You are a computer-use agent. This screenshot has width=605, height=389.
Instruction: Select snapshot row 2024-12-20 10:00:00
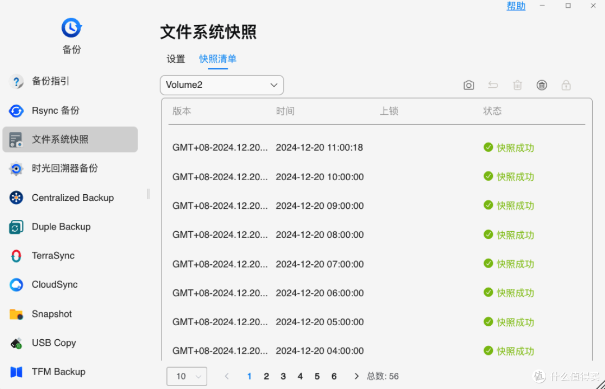click(376, 176)
